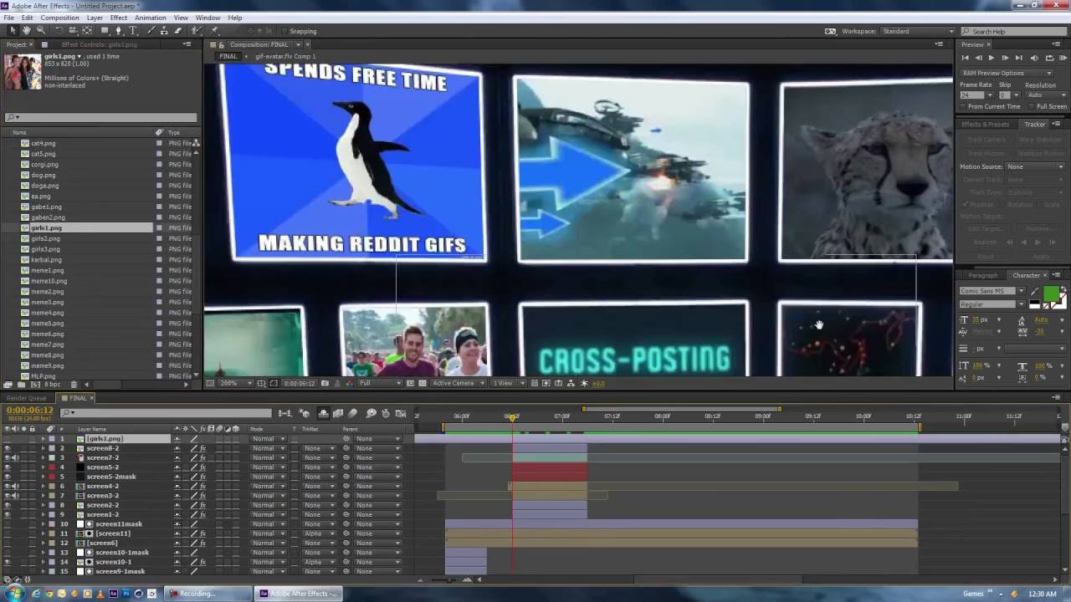Viewport: 1071px width, 602px height.
Task: Select the Pan Behind anchor tool
Action: (87, 31)
